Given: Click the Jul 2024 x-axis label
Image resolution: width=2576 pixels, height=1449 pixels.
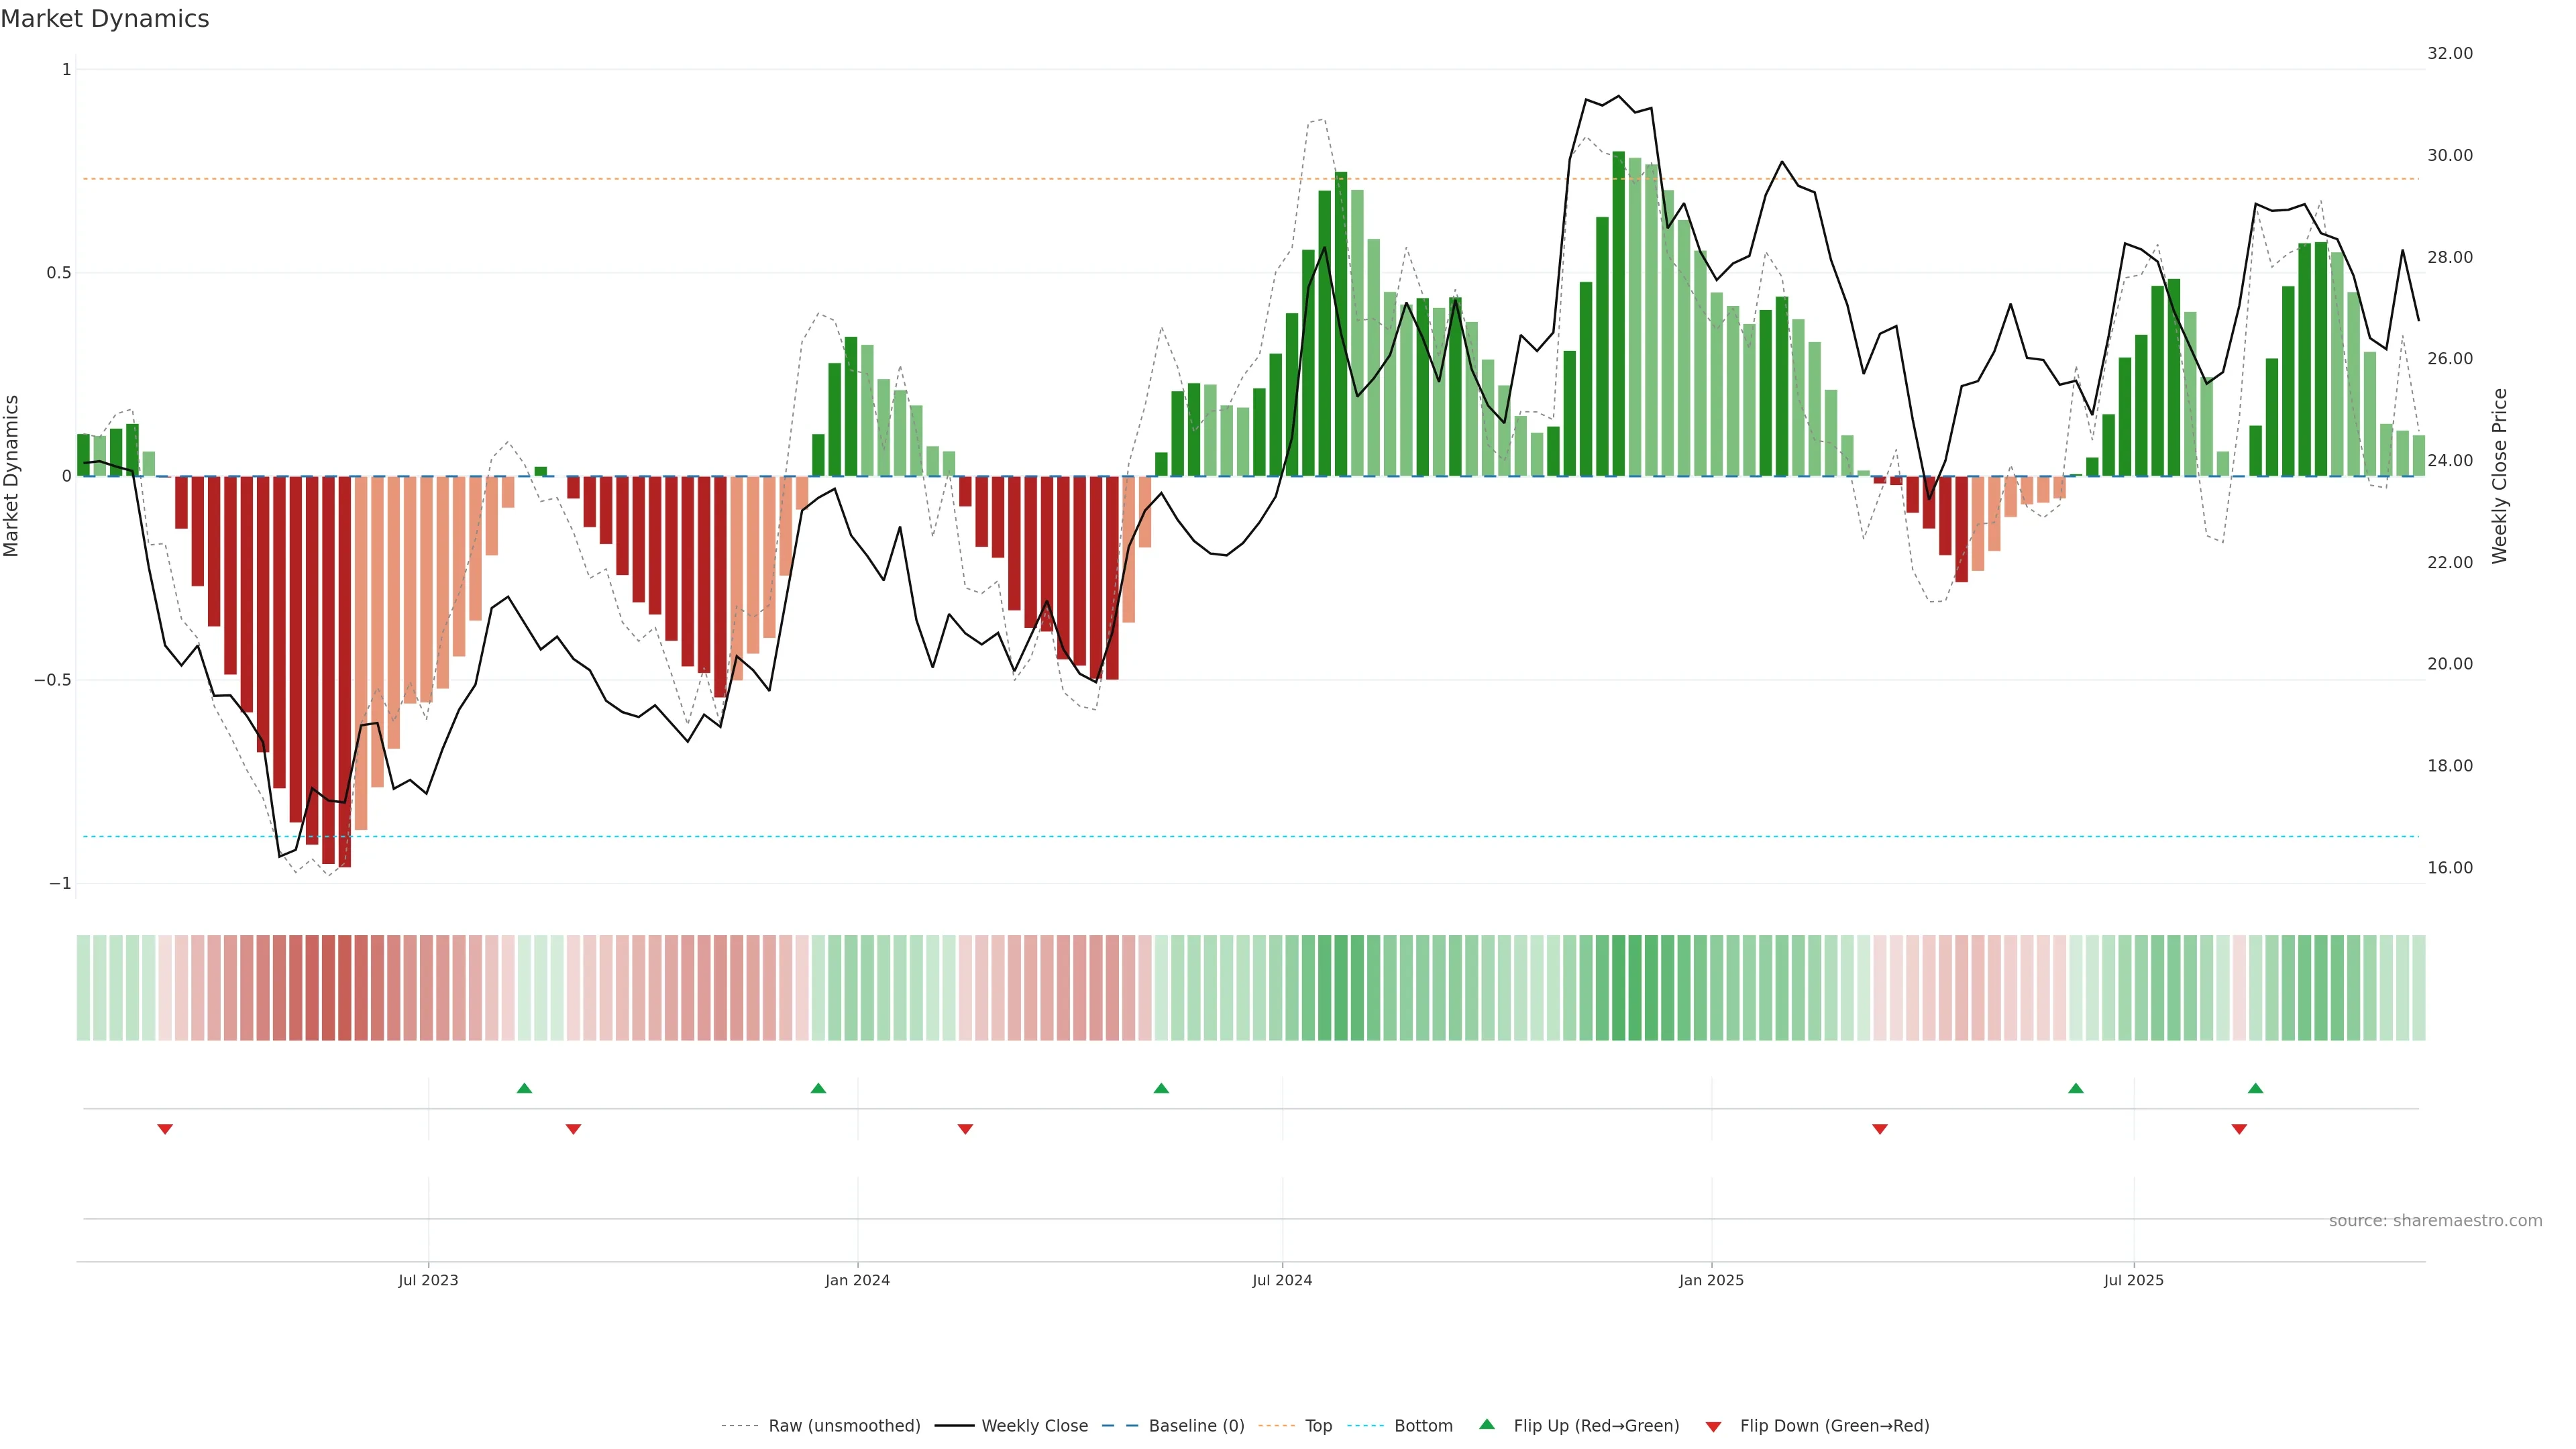Looking at the screenshot, I should 1282,1280.
